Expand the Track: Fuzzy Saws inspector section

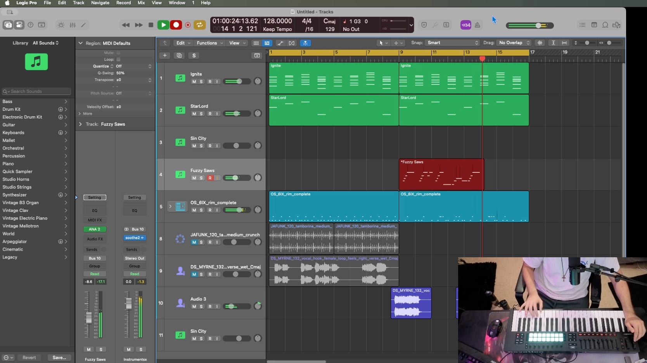[80, 124]
